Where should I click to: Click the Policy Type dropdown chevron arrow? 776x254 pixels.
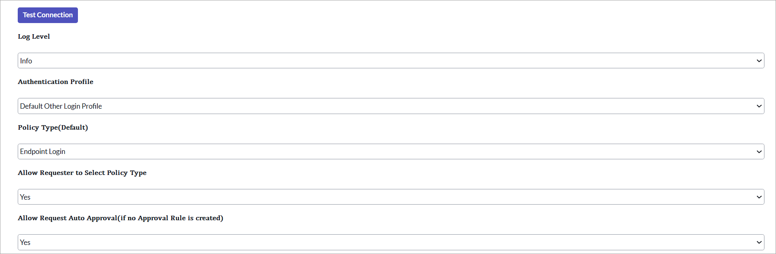(759, 151)
